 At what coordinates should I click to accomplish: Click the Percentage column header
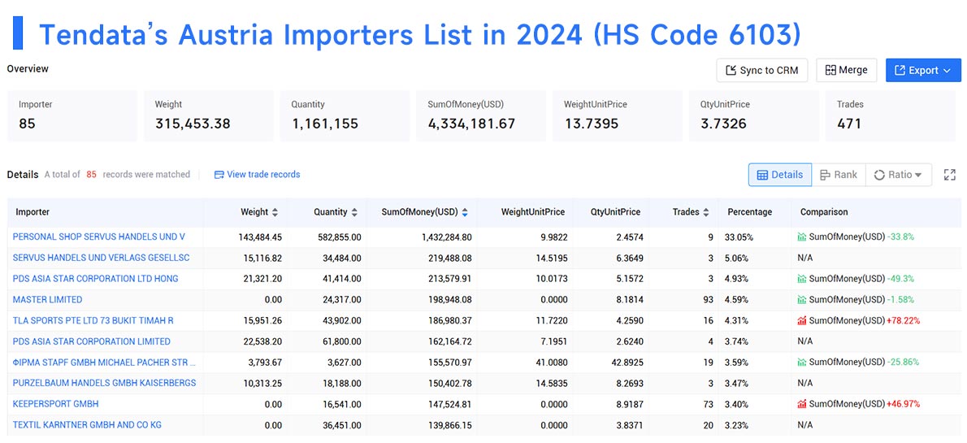(x=750, y=212)
